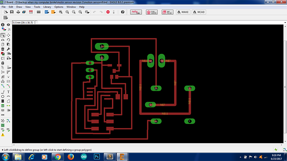Open Help with the question mark icon
Viewport: 287px width, 161px height.
[x=123, y=12]
